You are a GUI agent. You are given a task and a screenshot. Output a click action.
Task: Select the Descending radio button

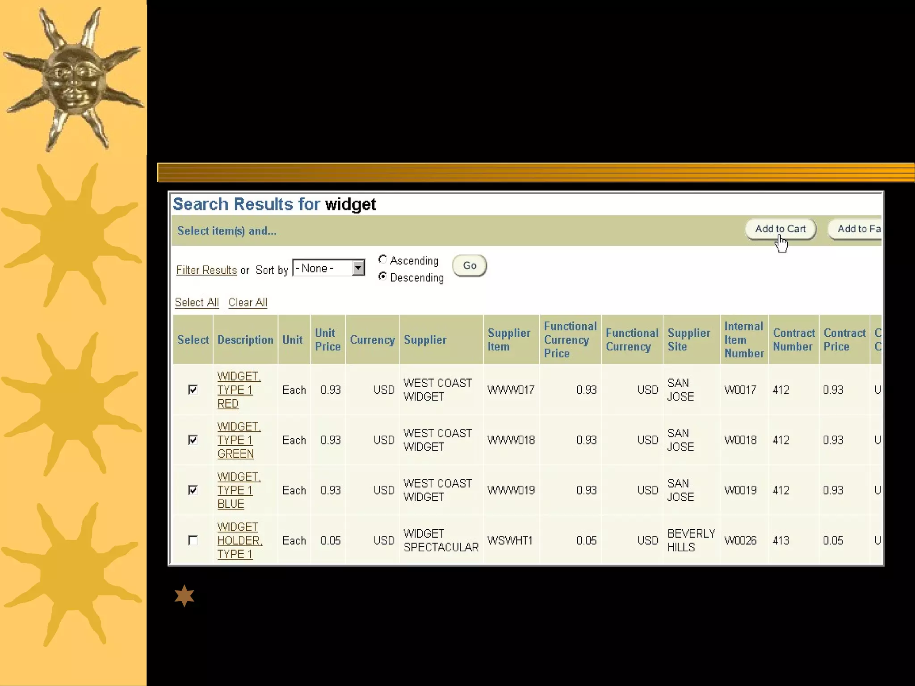pyautogui.click(x=382, y=276)
